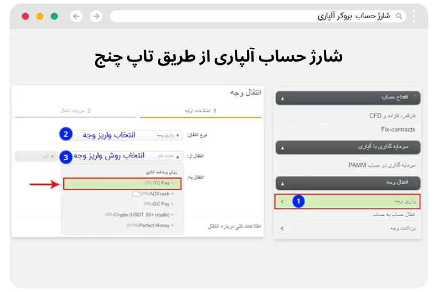The image size is (438, 292).
Task: Open the greyed currency dropdown
Action: point(36,156)
